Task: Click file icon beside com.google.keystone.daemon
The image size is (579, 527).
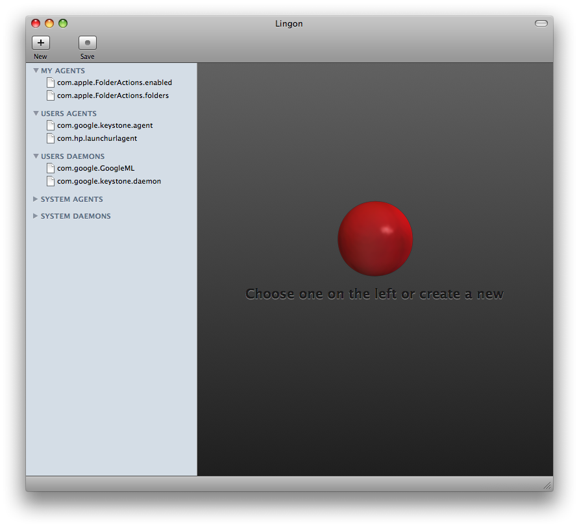Action: (x=51, y=181)
